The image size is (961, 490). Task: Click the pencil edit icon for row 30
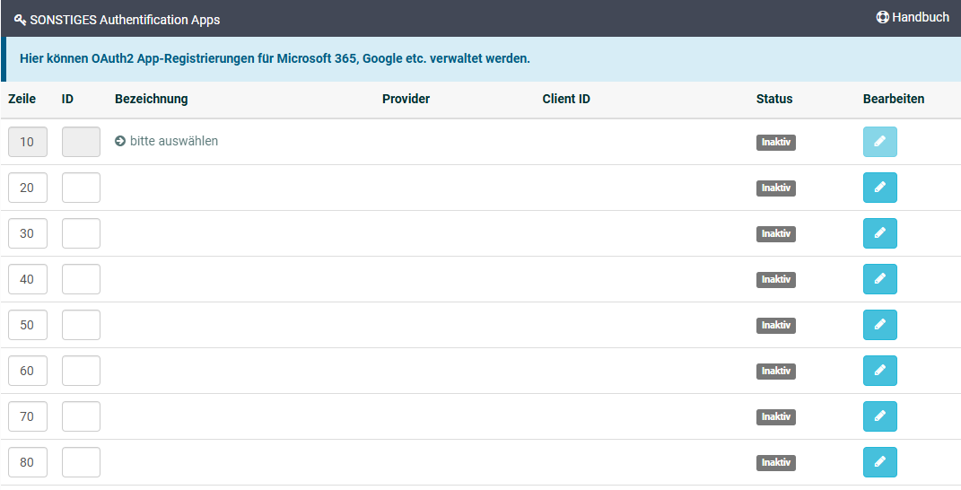click(x=879, y=233)
